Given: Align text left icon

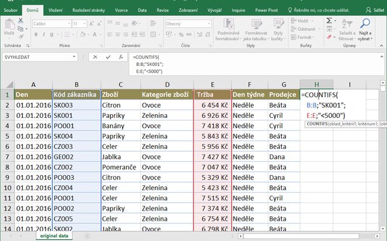Looking at the screenshot, I should 110,34.
